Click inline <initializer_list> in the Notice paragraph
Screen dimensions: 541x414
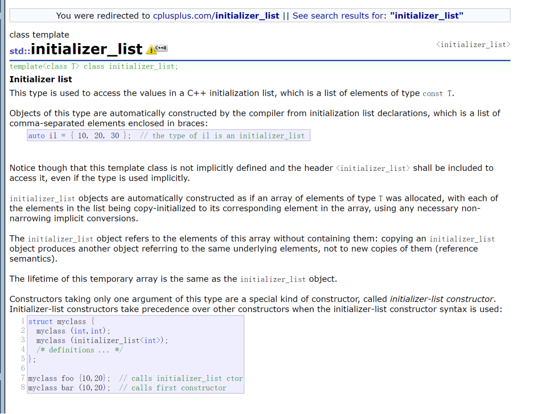point(373,168)
